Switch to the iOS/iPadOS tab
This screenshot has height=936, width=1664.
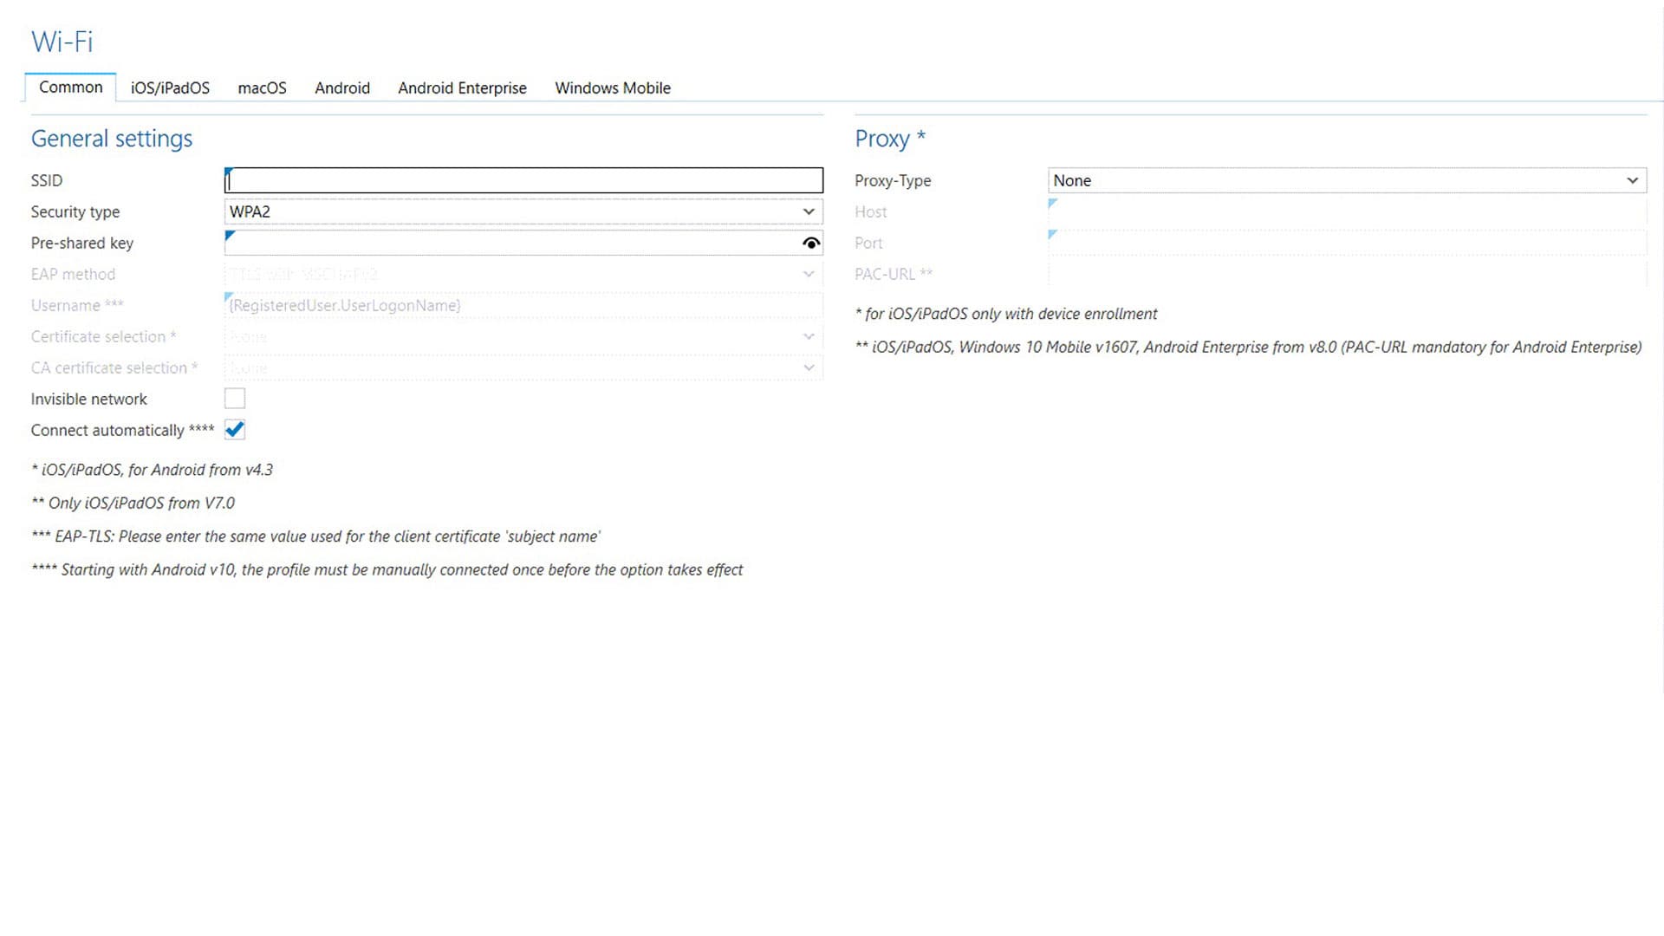170,88
